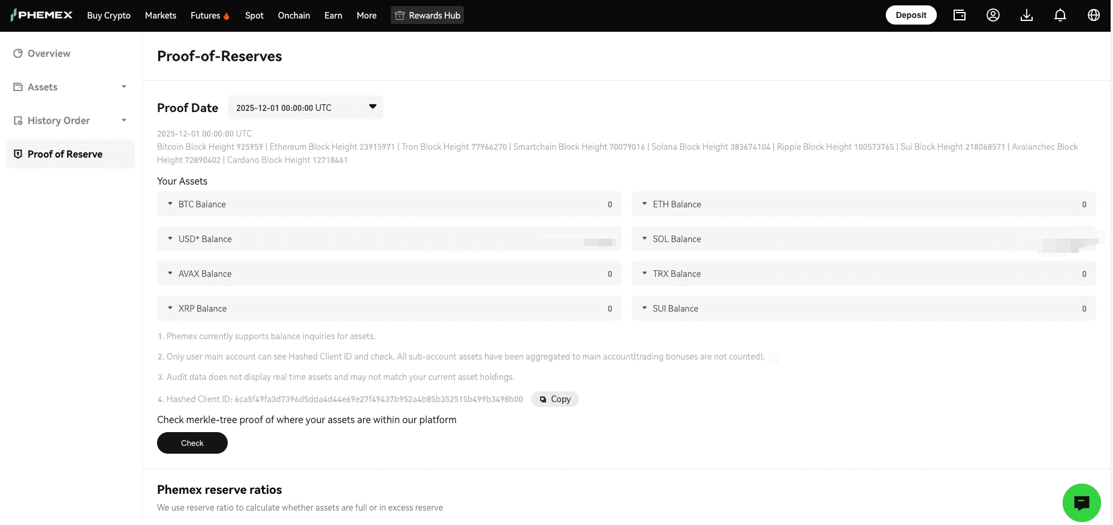Click the Cardano Block Height 12718461 text
Image resolution: width=1113 pixels, height=525 pixels.
pyautogui.click(x=287, y=160)
